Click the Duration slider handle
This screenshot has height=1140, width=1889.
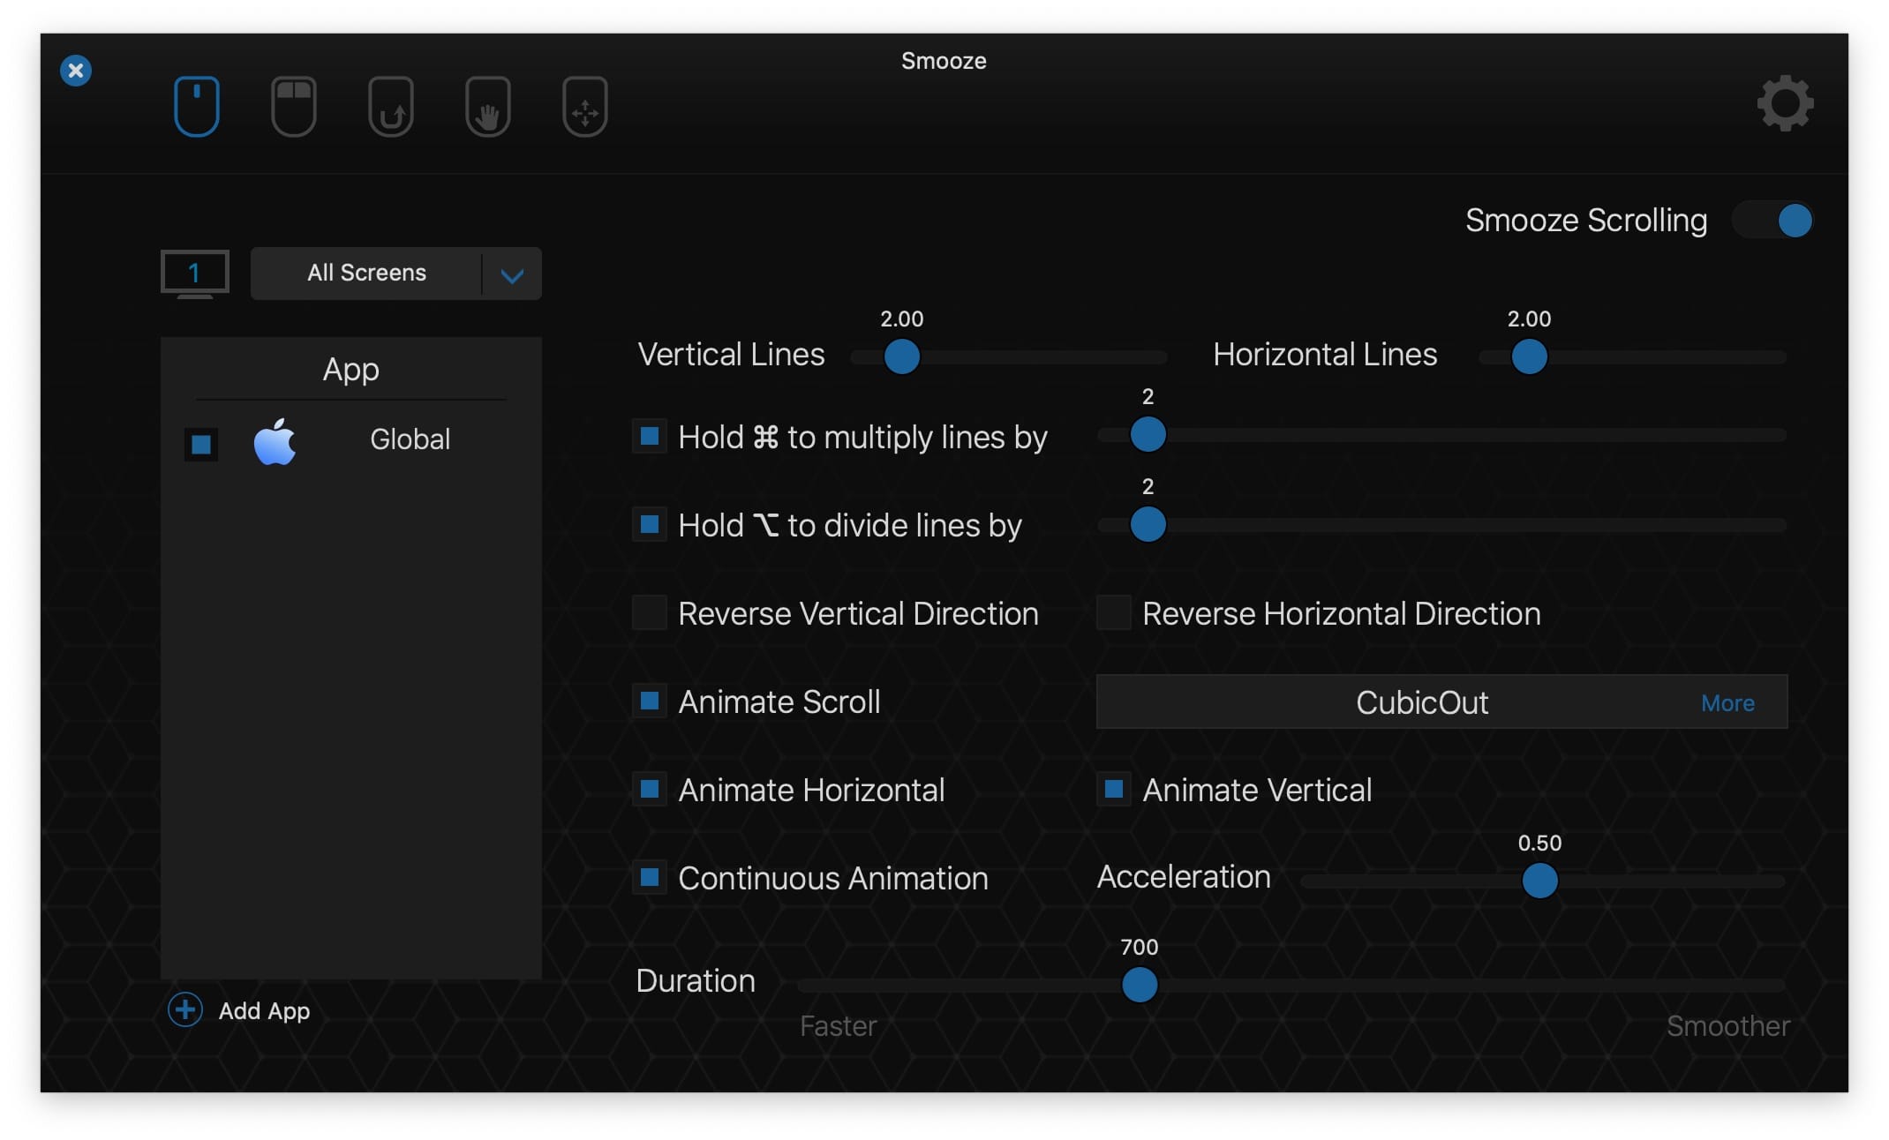point(1139,985)
